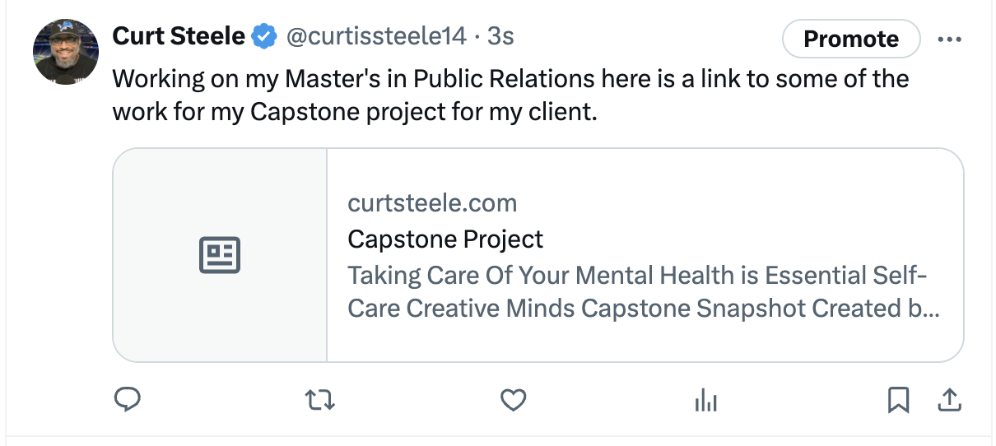Viewport: 996px width, 446px height.
Task: Like the tweet with the heart icon
Action: pyautogui.click(x=514, y=401)
